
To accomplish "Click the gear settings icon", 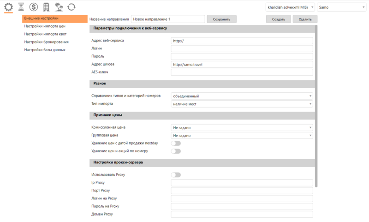I will tap(9, 7).
